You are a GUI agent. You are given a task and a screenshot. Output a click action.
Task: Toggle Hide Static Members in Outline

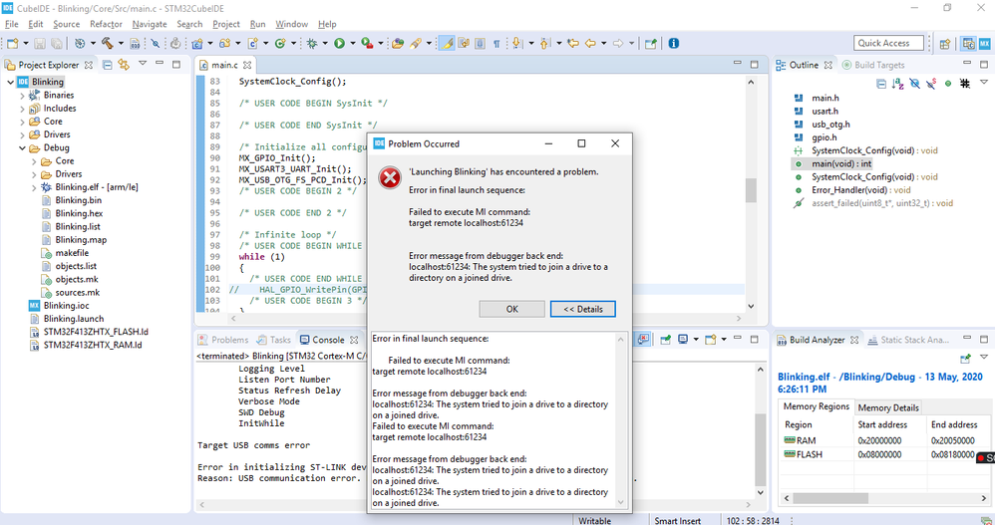931,83
